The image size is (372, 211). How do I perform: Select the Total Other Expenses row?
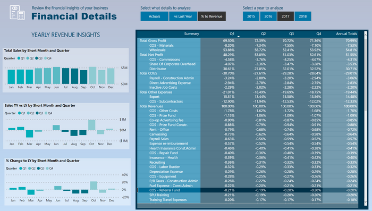pos(248,92)
